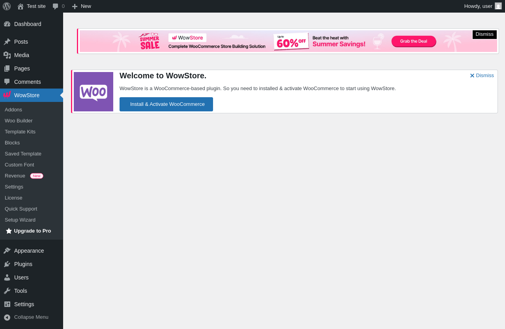Open WowStore Addons submenu

[32, 110]
